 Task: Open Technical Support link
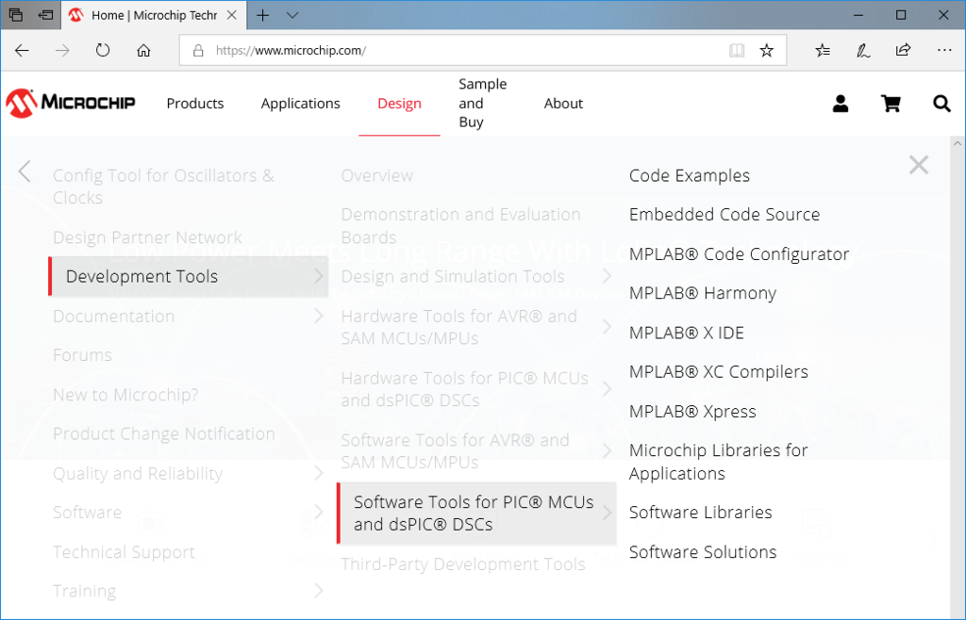124,552
